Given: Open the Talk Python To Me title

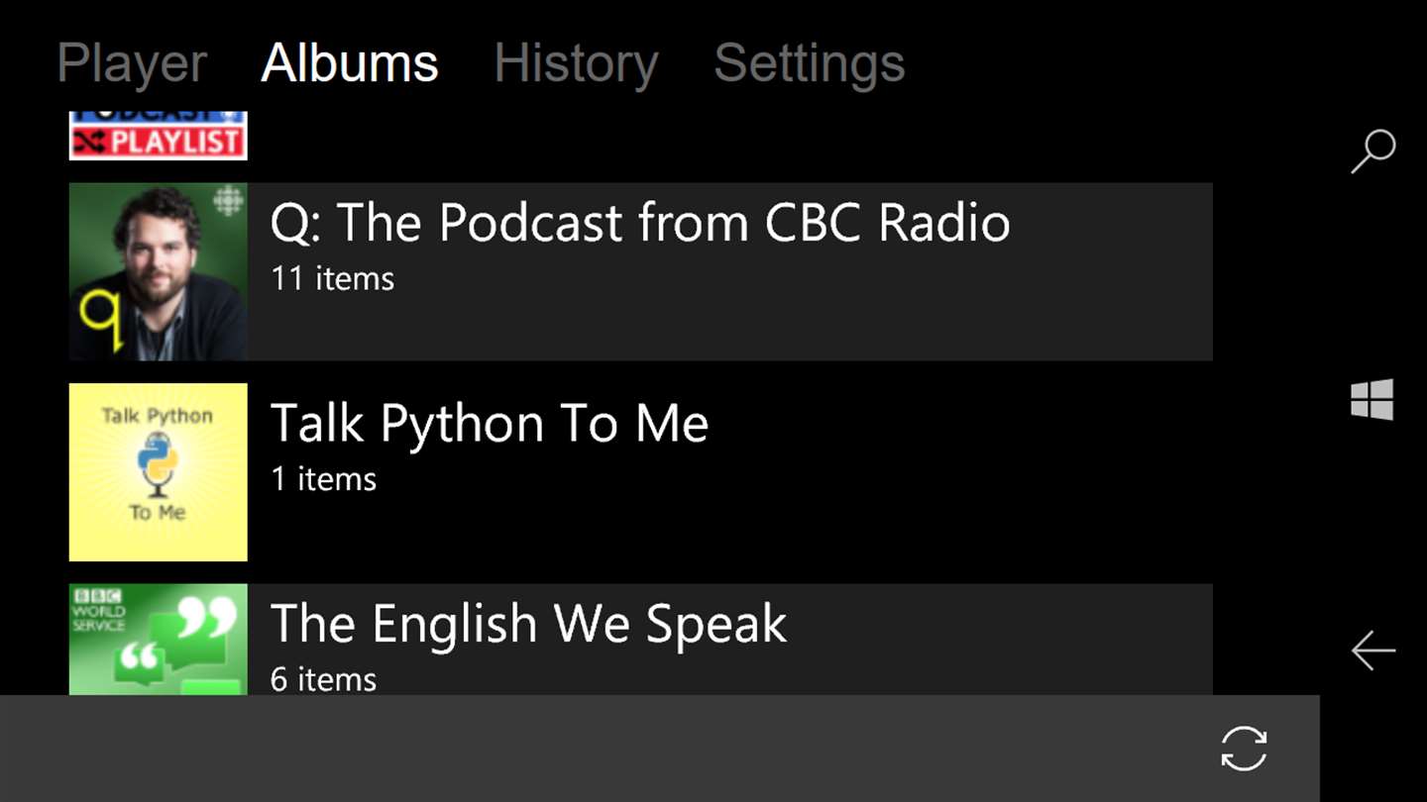Looking at the screenshot, I should [x=490, y=424].
